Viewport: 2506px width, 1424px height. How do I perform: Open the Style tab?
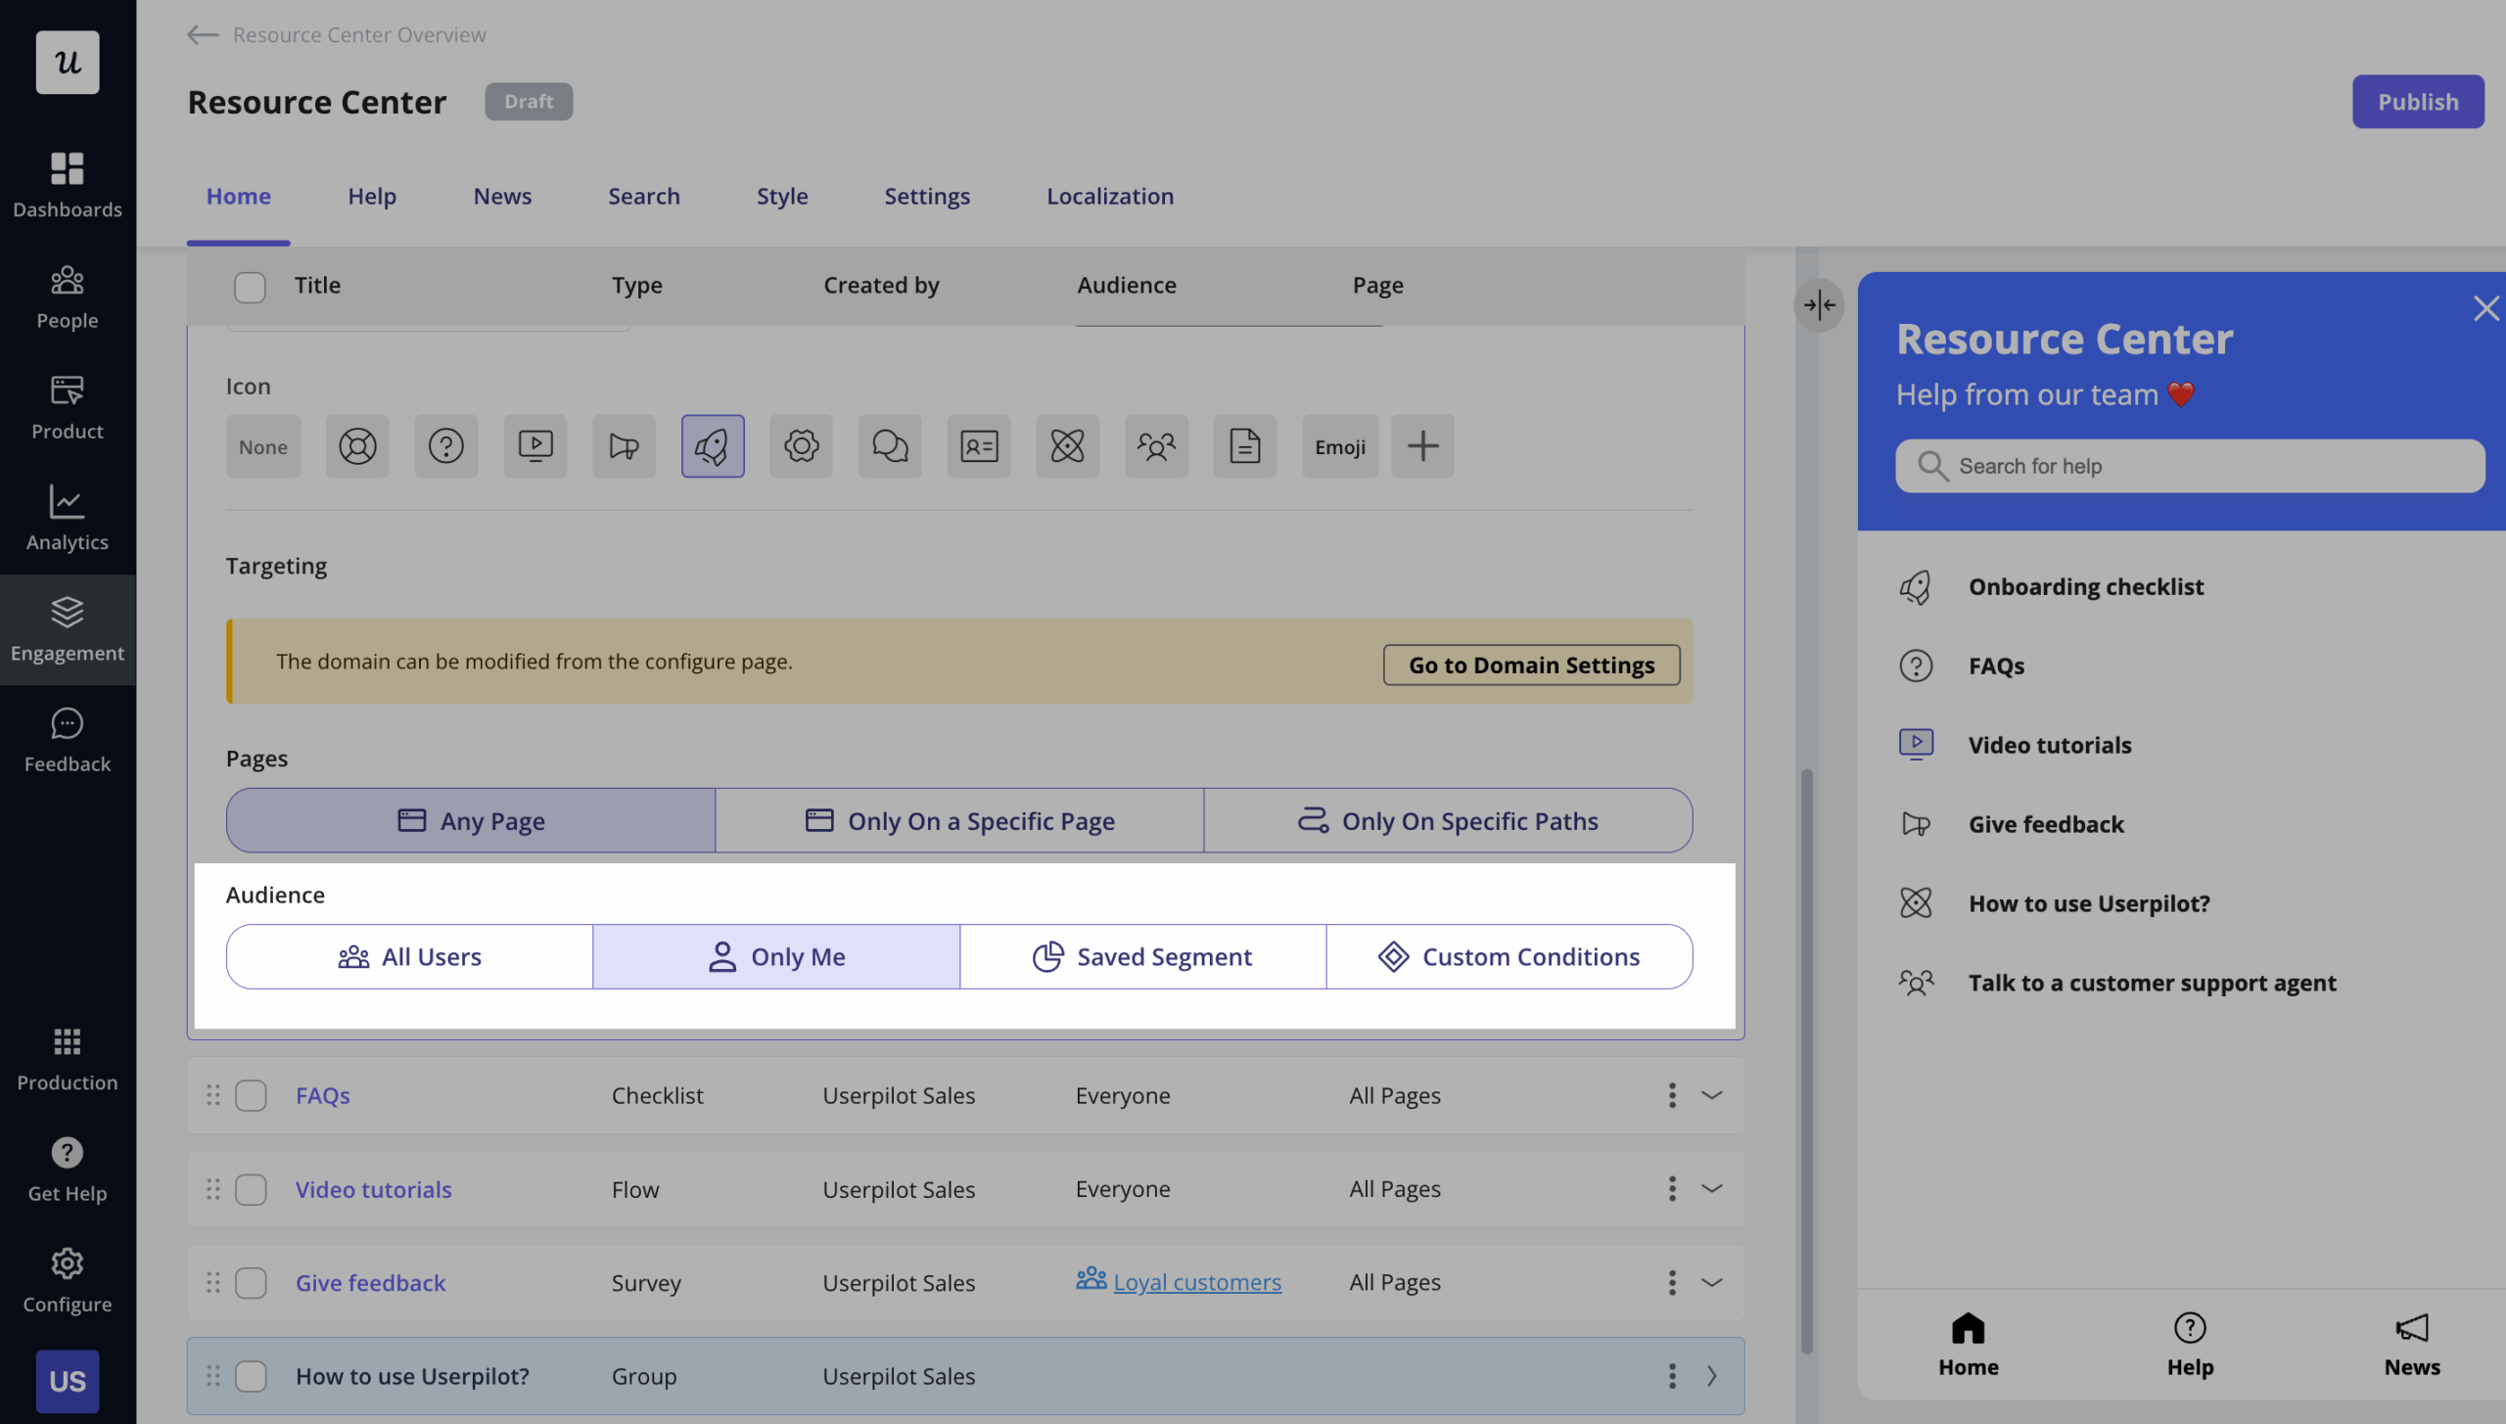tap(782, 196)
